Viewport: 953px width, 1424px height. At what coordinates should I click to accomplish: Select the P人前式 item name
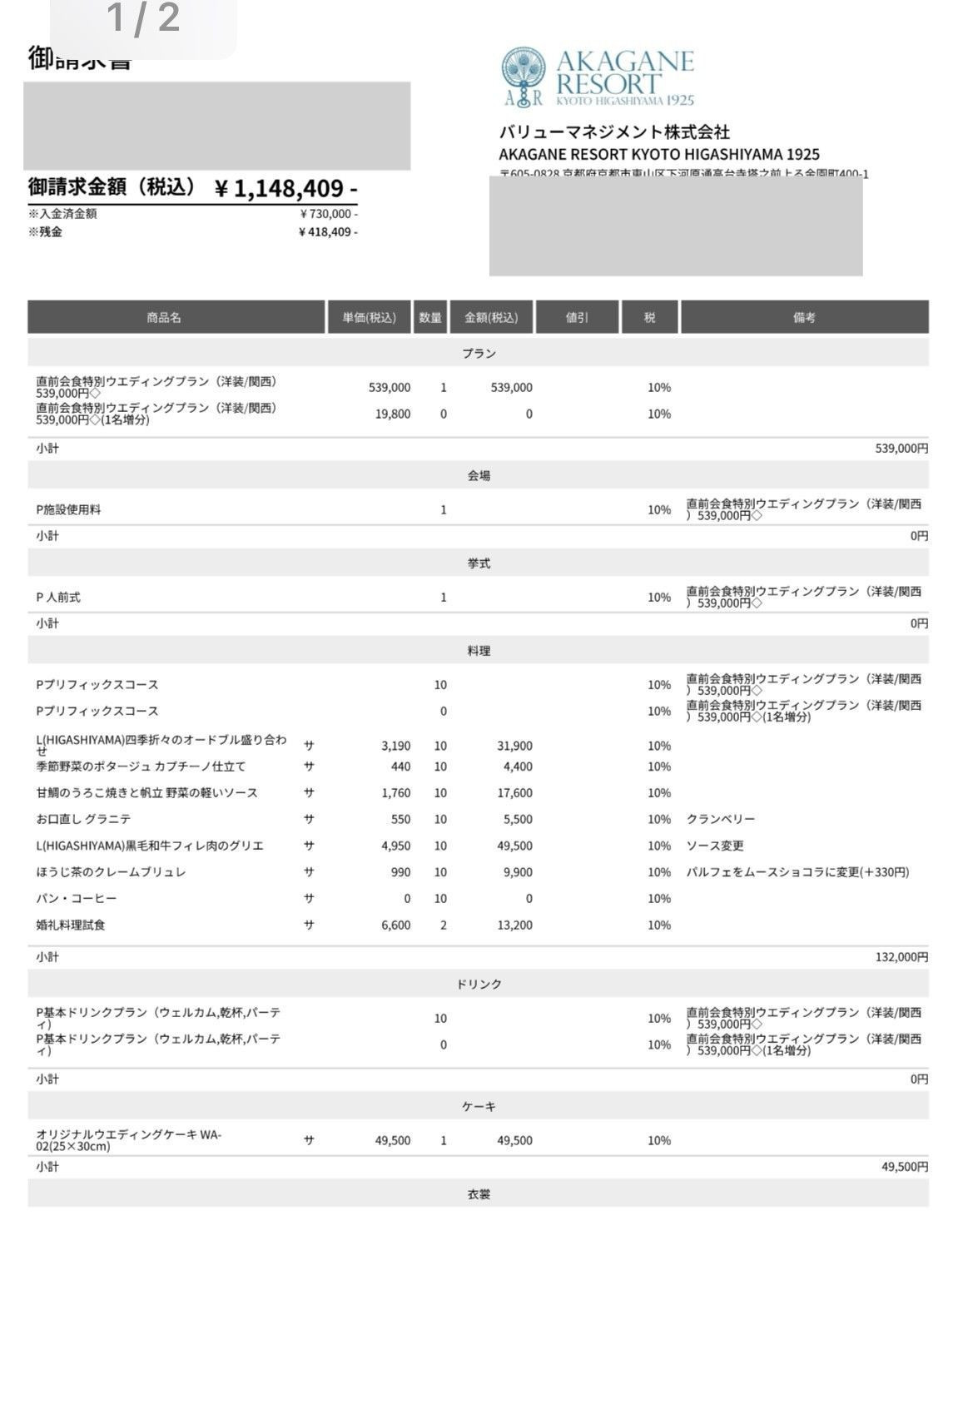click(58, 598)
